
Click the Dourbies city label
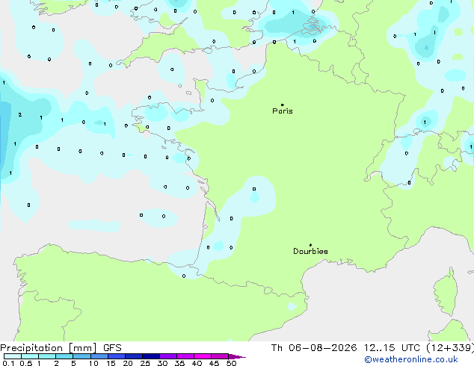point(310,251)
